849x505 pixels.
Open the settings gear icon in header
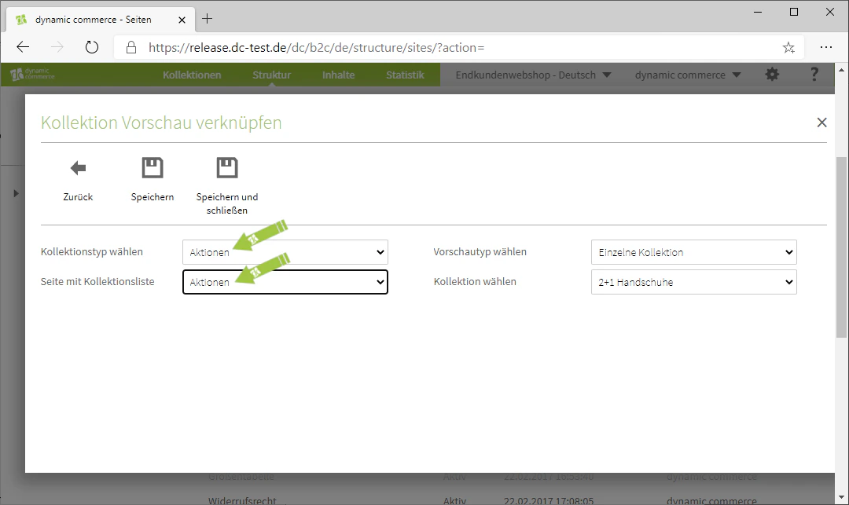[x=772, y=75]
